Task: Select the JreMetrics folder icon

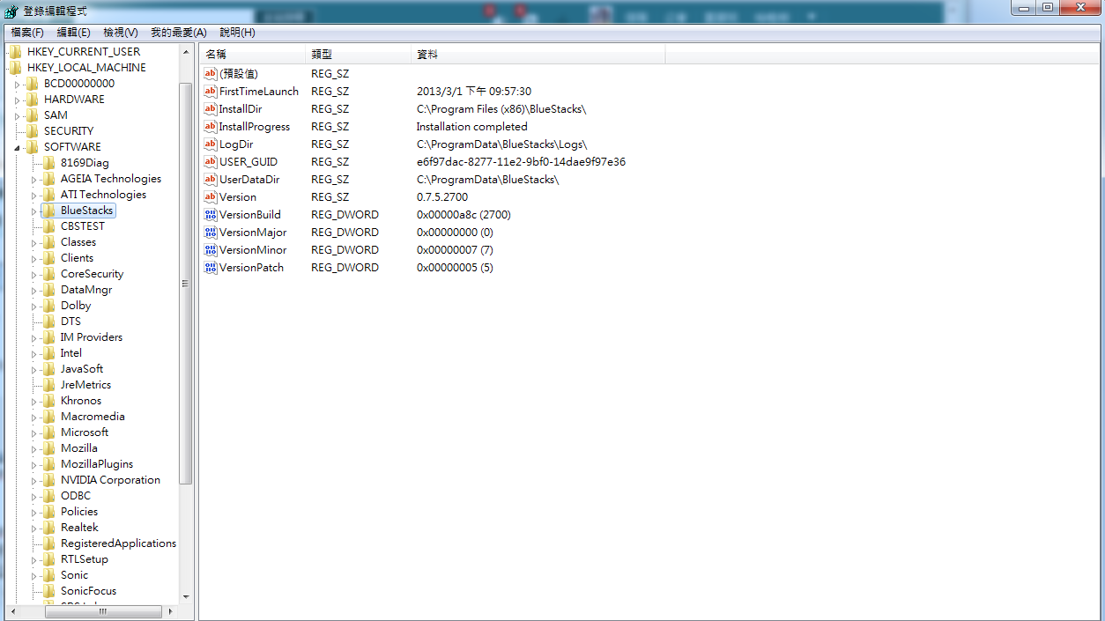Action: tap(49, 385)
